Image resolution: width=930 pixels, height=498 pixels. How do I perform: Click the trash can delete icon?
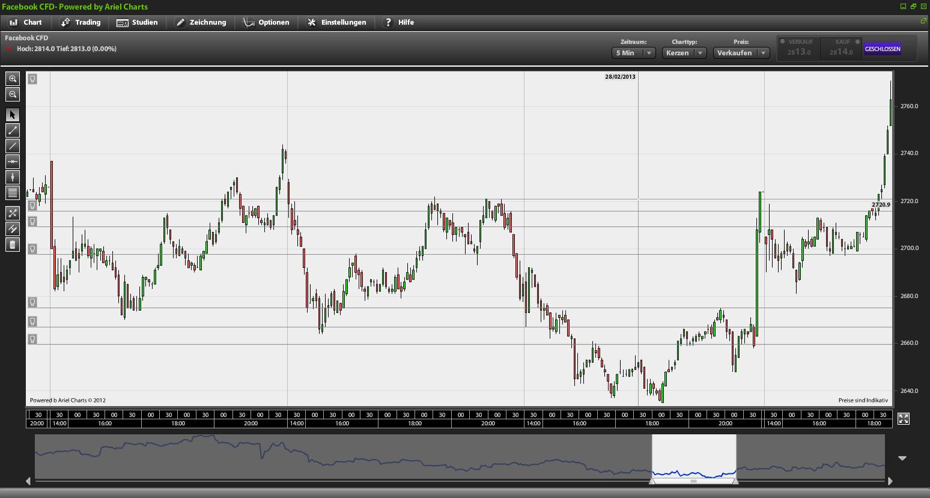13,244
